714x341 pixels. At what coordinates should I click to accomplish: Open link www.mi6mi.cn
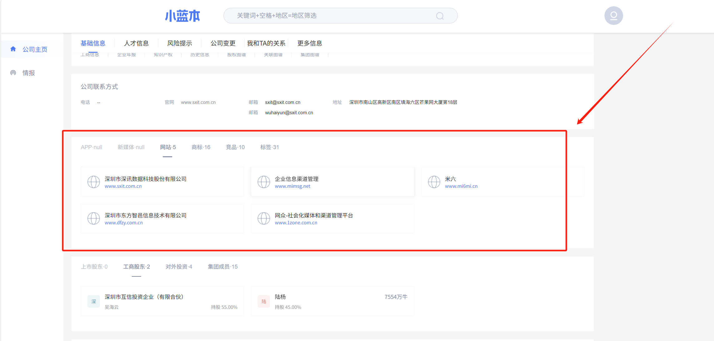461,186
